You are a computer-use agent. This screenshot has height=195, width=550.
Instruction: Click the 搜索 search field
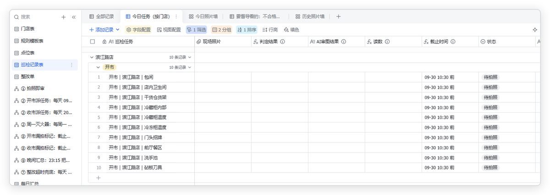pyautogui.click(x=36, y=17)
